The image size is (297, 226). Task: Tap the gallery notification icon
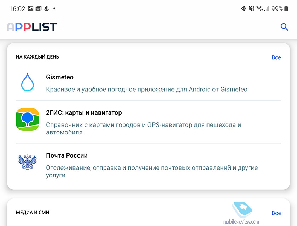pos(30,8)
